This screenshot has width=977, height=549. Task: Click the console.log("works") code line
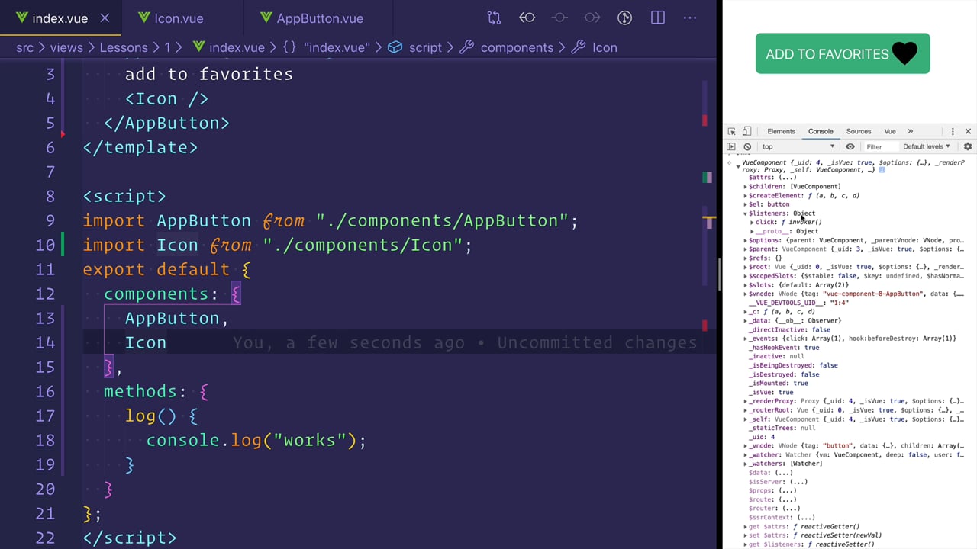coord(256,440)
